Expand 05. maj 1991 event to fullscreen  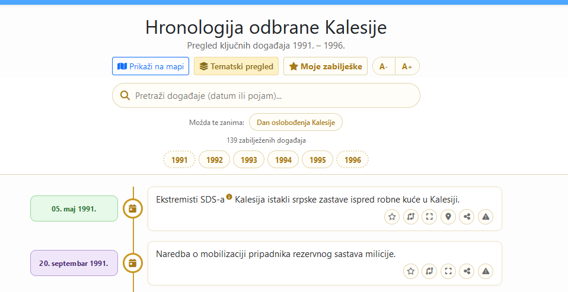(x=429, y=217)
